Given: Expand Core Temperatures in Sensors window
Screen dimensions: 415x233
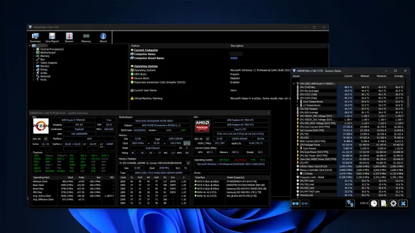Looking at the screenshot, I should (297, 101).
